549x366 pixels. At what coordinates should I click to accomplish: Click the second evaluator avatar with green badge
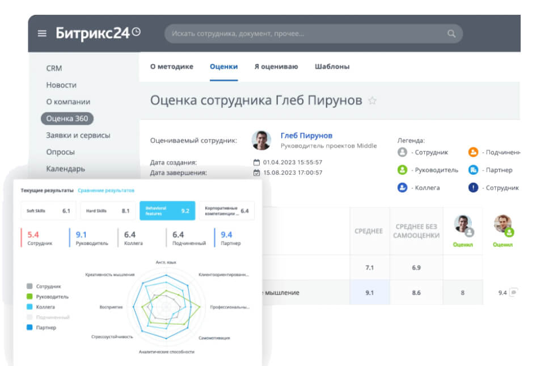point(503,225)
